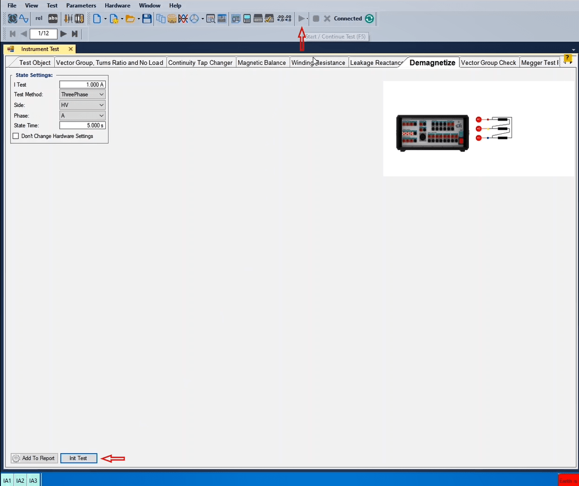Click the green reconnect icon beside Connected
The height and width of the screenshot is (486, 579).
pyautogui.click(x=370, y=19)
